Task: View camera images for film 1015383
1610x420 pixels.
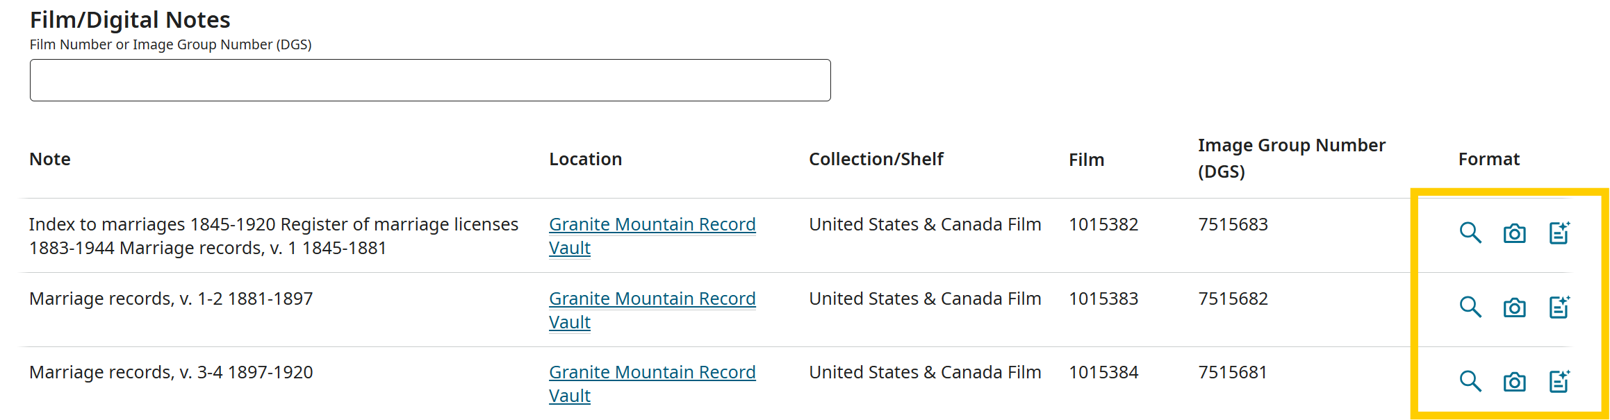Action: [1514, 308]
